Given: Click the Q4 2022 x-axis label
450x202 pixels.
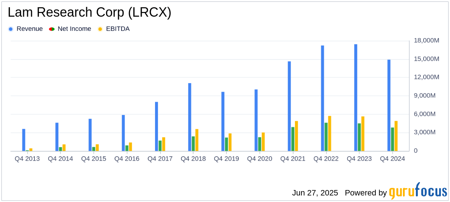Looking at the screenshot, I should click(326, 159).
